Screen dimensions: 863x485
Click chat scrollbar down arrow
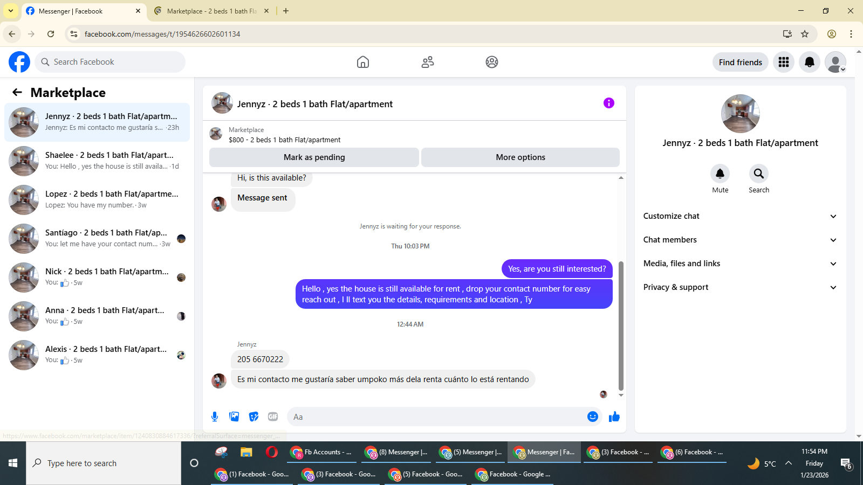(x=621, y=395)
